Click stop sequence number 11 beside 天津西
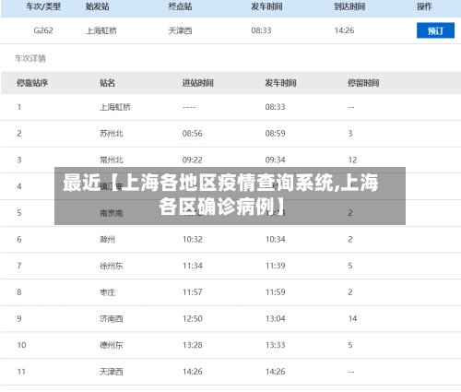Image resolution: width=461 pixels, height=392 pixels. (21, 372)
